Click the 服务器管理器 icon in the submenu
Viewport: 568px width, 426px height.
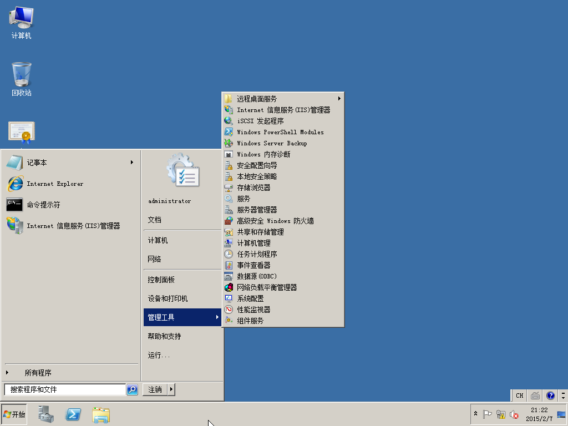(x=228, y=210)
